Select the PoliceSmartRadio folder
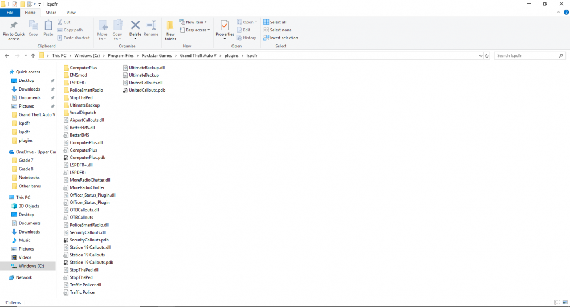Viewport: 570px width, 307px height. 86,90
